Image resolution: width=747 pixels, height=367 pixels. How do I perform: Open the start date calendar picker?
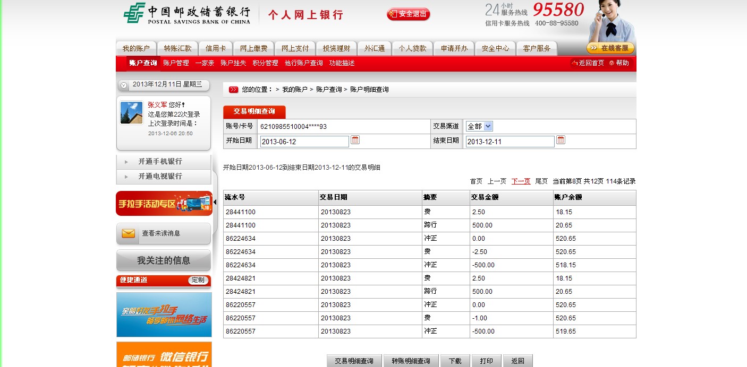click(x=355, y=140)
